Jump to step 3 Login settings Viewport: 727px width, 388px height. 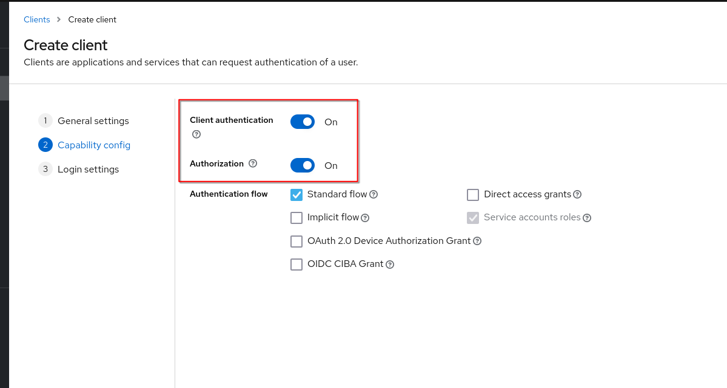click(79, 169)
